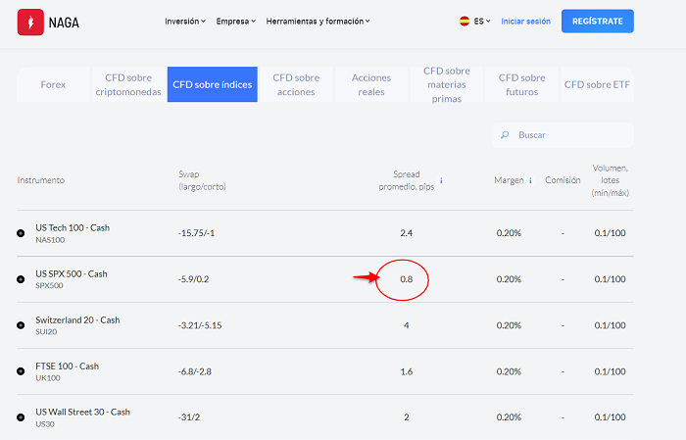
Task: Click the Instrumento column header
Action: tap(41, 180)
